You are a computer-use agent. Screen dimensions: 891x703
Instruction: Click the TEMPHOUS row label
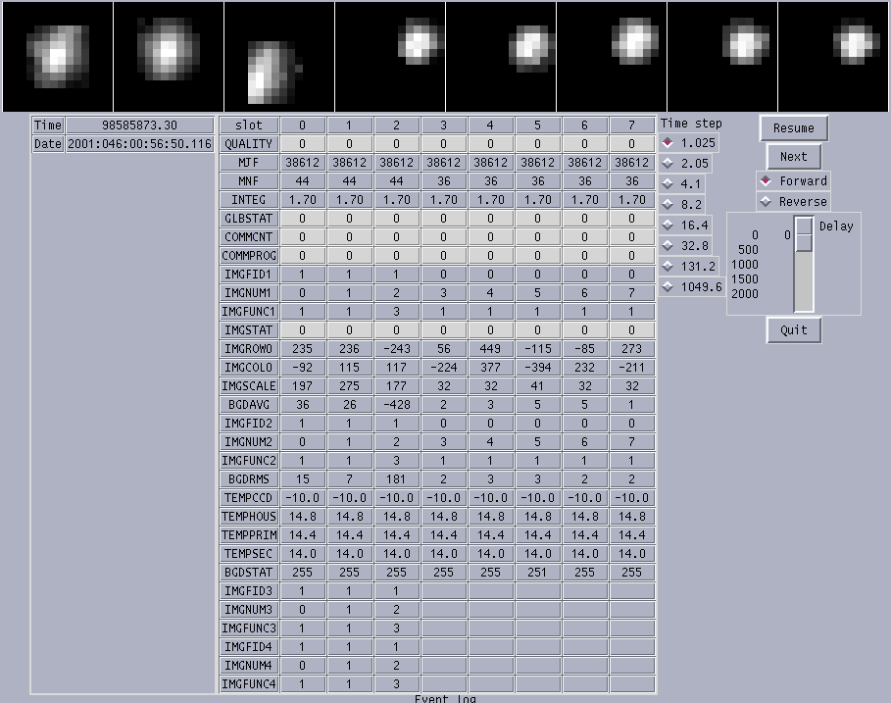click(249, 517)
